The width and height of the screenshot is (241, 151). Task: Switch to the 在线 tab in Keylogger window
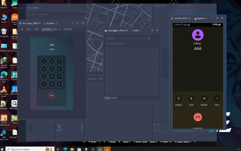click(x=107, y=98)
